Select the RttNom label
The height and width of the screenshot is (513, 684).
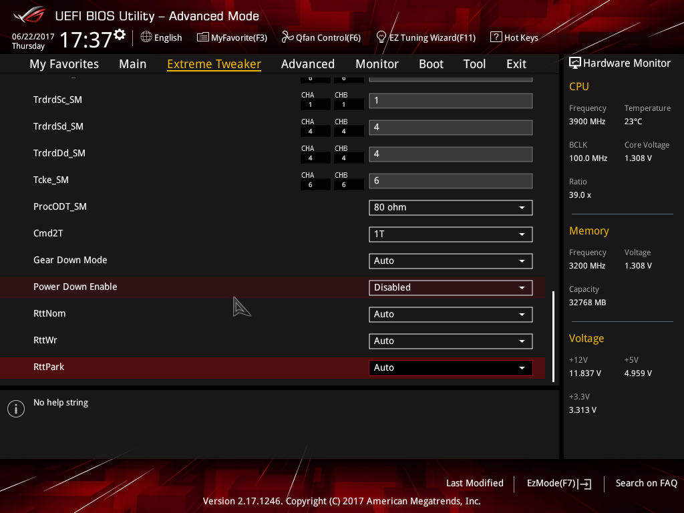(x=49, y=313)
